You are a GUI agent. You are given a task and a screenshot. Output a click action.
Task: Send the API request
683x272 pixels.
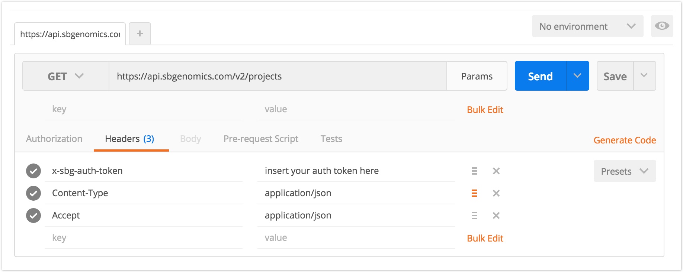(541, 76)
